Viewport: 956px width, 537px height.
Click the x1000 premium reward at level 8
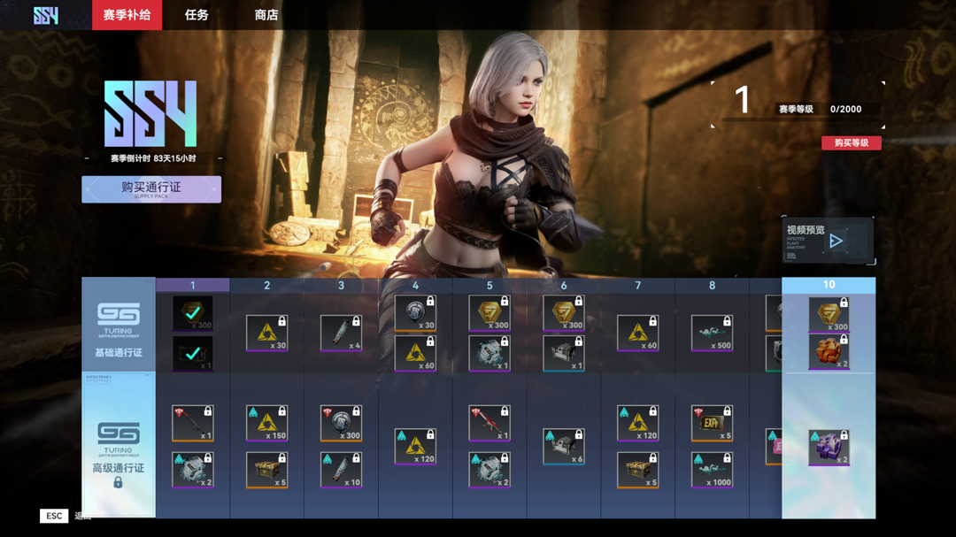pos(712,470)
